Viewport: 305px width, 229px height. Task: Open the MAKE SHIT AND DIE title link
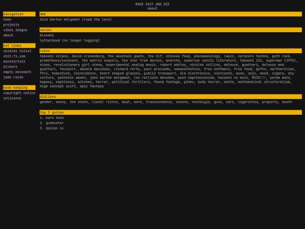[152, 4]
